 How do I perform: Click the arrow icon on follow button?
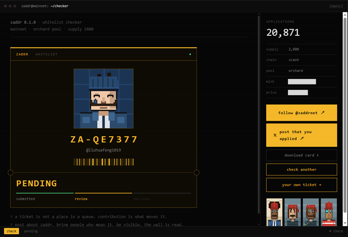[x=323, y=113]
